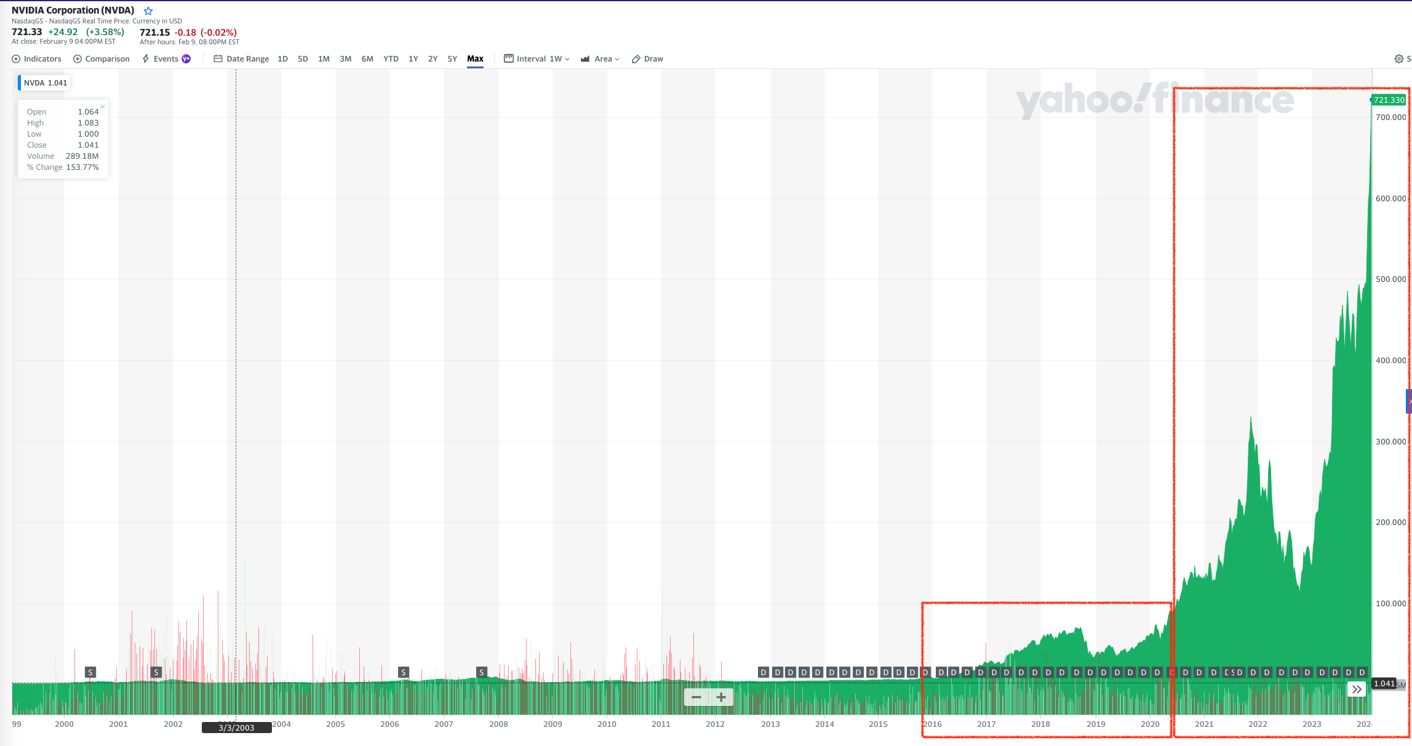Switch to the 1D range
Viewport: 1412px width, 746px height.
point(282,59)
